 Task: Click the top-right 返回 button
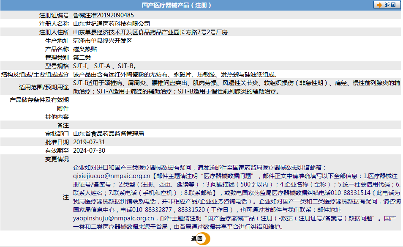click(x=387, y=5)
